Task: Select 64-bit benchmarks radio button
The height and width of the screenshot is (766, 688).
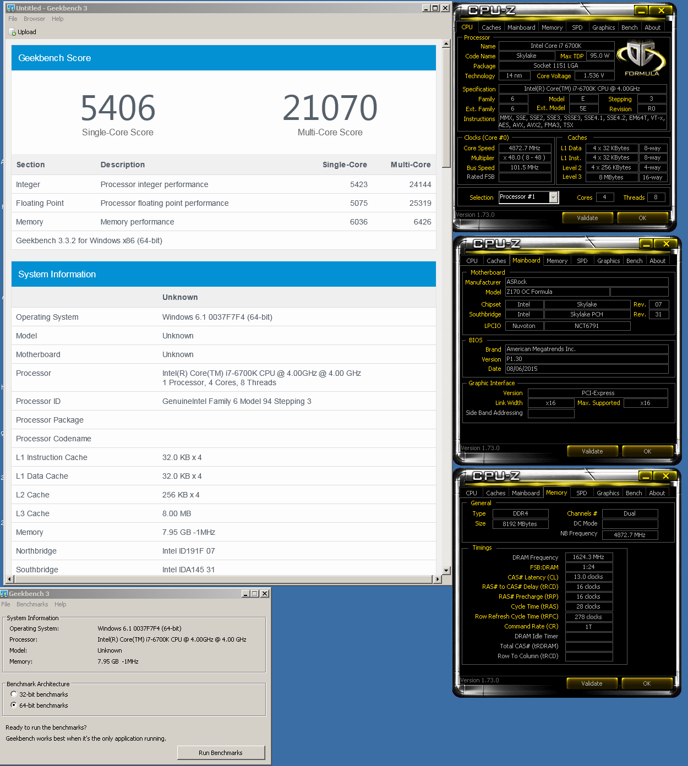Action: pyautogui.click(x=14, y=705)
